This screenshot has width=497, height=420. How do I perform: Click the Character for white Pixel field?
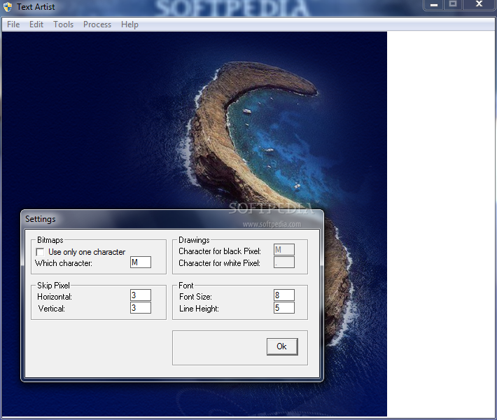(284, 262)
